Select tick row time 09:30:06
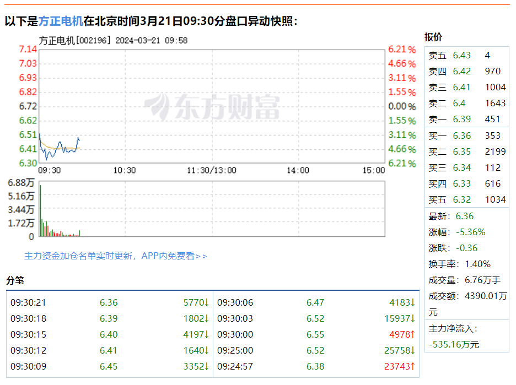The height and width of the screenshot is (385, 516). point(235,302)
